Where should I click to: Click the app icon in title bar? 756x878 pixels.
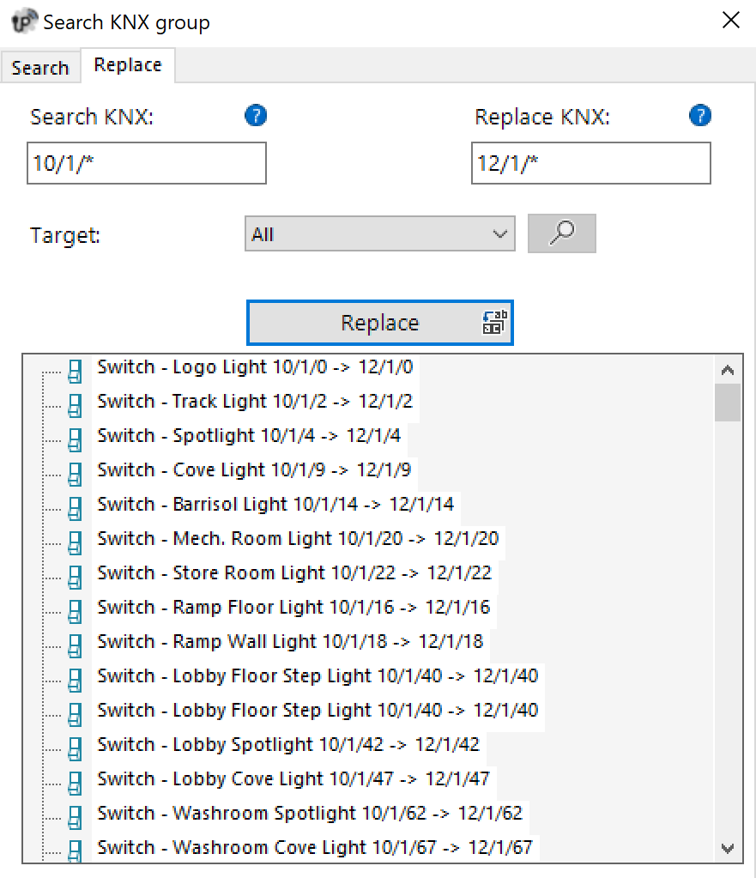coord(25,21)
